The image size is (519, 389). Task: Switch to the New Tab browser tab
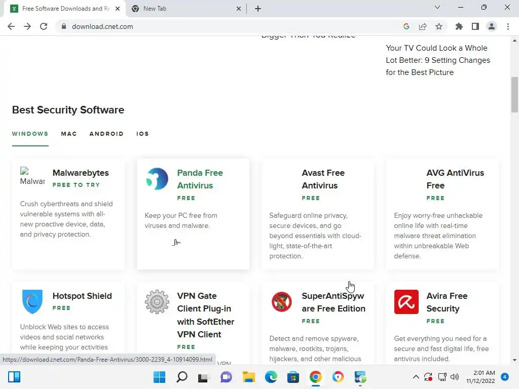[x=186, y=9]
